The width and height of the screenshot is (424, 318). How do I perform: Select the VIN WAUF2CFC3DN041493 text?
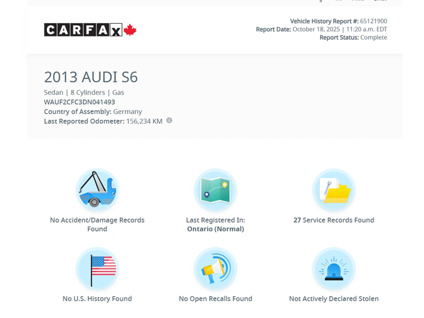[x=79, y=102]
